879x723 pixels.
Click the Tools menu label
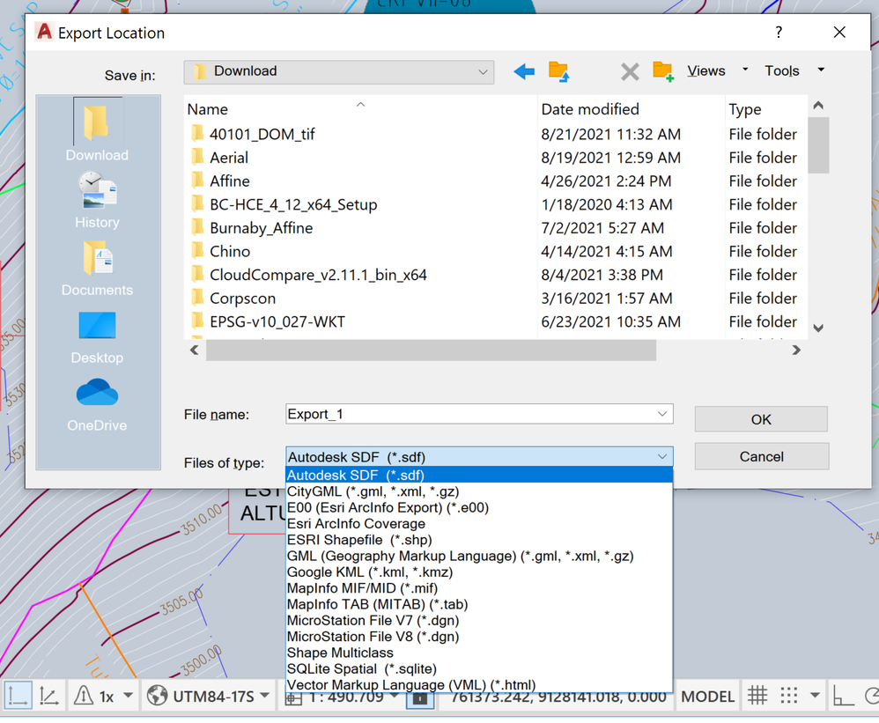tap(782, 70)
